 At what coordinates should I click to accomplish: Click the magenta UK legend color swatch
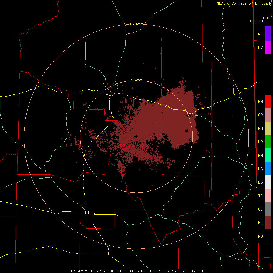268,48
